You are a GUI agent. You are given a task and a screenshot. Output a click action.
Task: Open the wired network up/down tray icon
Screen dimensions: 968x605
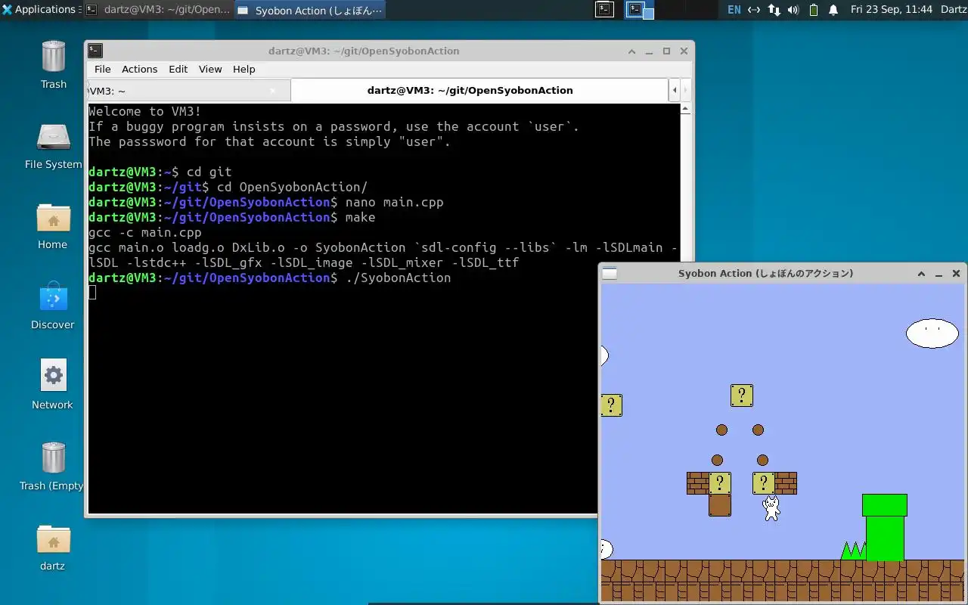(x=774, y=10)
